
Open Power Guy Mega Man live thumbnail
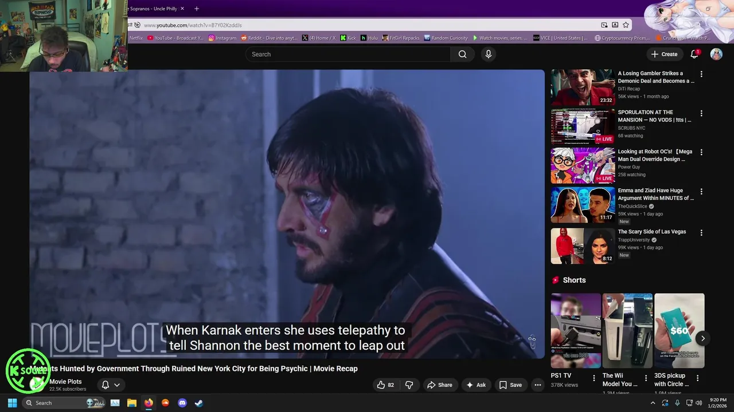click(583, 166)
